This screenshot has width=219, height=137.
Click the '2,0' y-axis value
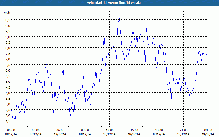[8, 115]
